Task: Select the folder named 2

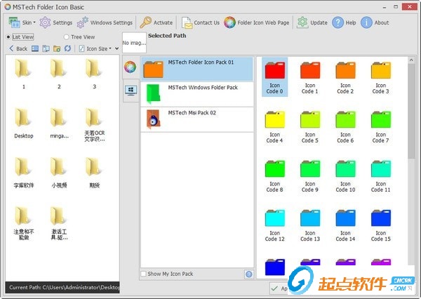Action: pyautogui.click(x=59, y=74)
